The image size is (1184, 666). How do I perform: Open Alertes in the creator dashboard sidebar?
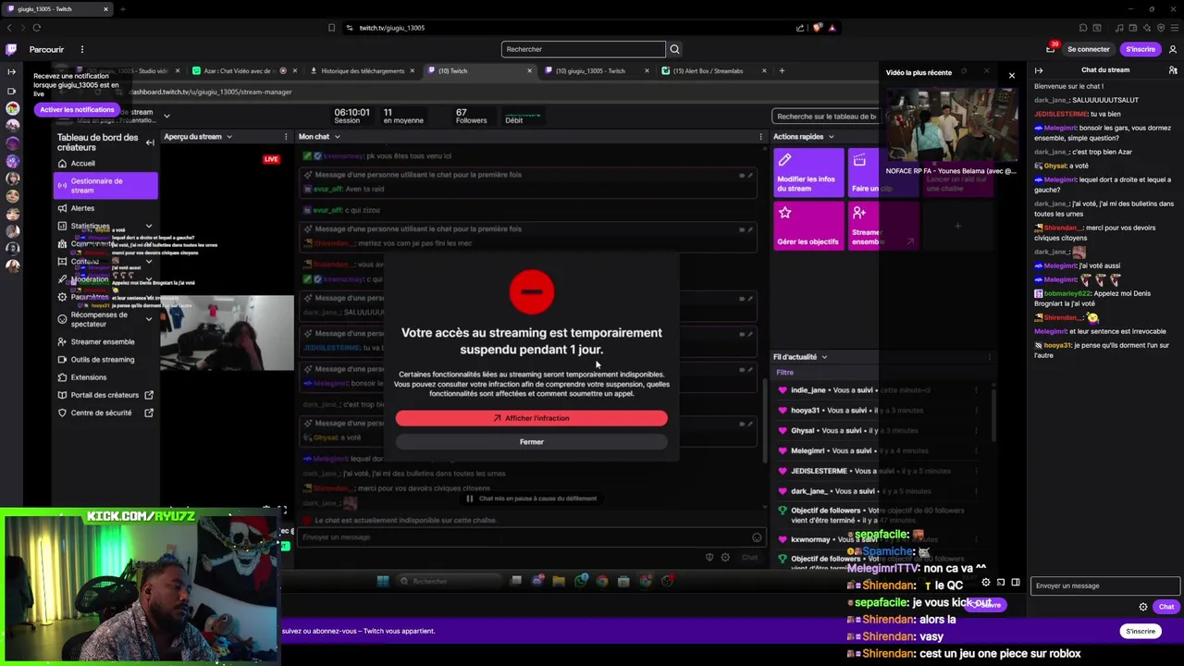pos(83,208)
